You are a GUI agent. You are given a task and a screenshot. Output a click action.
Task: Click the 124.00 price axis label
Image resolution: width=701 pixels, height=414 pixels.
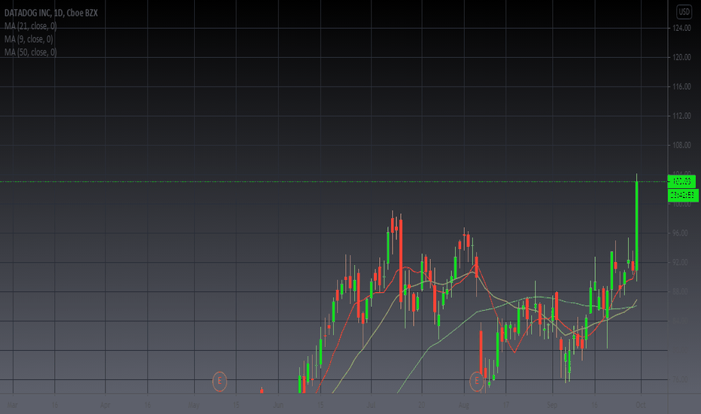click(x=681, y=28)
